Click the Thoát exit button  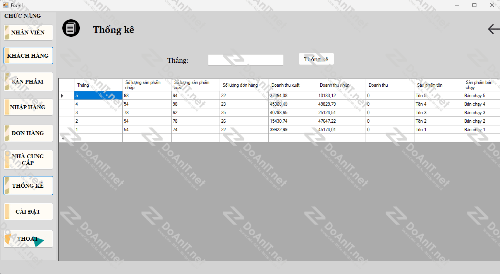(28, 239)
